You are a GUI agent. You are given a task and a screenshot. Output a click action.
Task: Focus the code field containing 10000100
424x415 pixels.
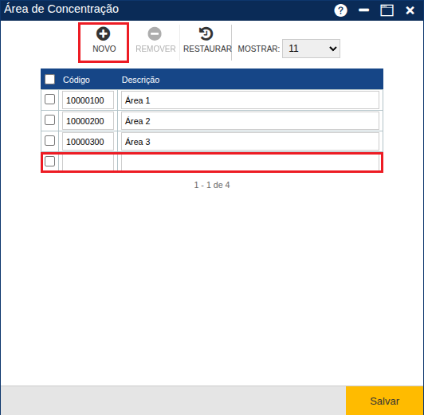click(x=88, y=100)
